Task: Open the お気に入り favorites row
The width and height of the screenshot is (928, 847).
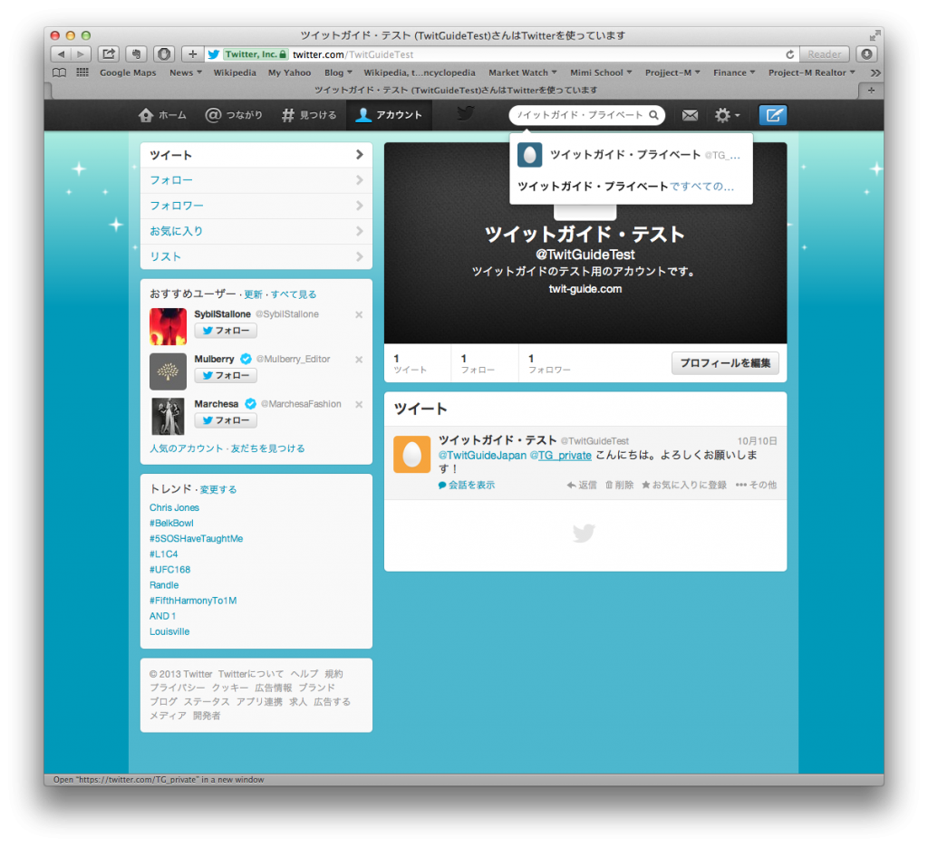Action: coord(256,231)
